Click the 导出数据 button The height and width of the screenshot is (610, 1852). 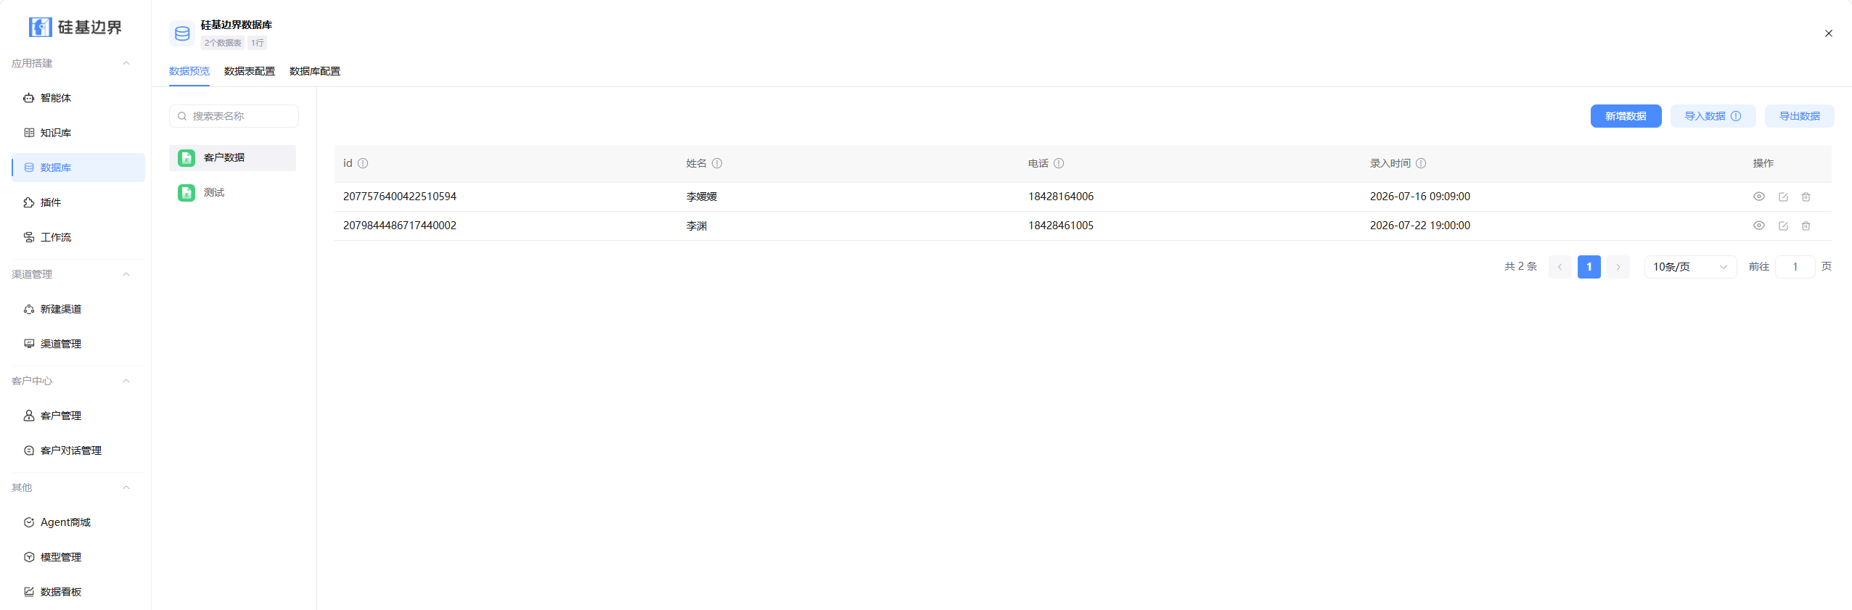[x=1799, y=116]
